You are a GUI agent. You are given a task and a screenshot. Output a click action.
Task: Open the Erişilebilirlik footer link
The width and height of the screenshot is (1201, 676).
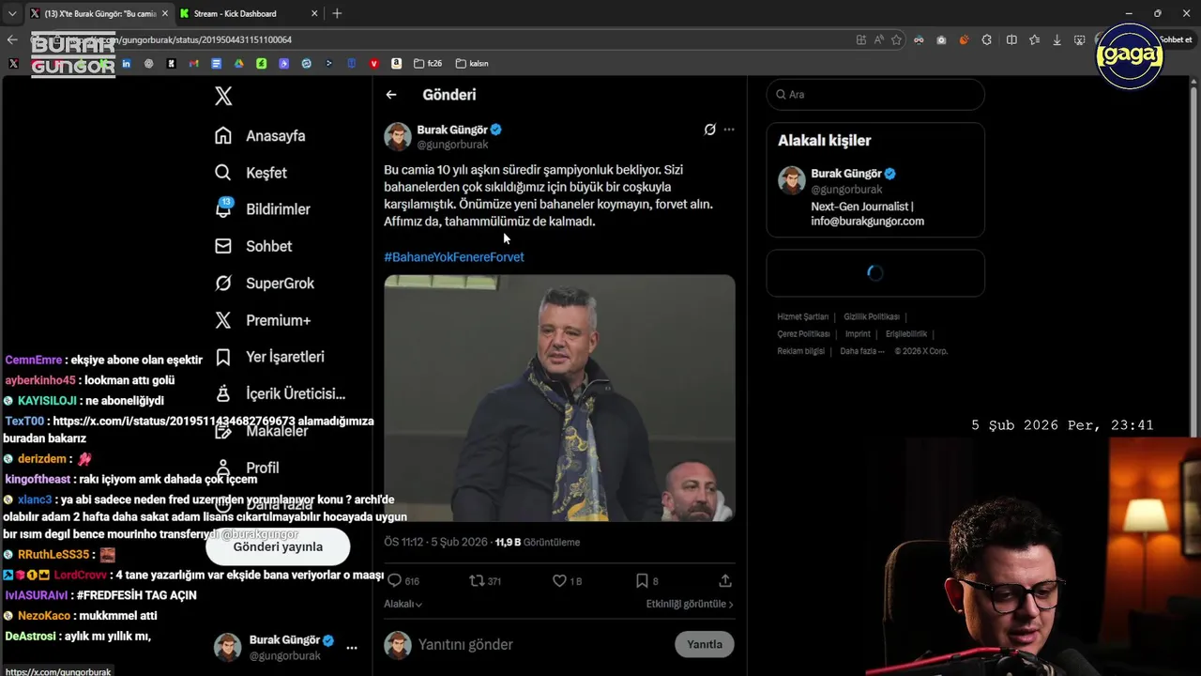[906, 334]
